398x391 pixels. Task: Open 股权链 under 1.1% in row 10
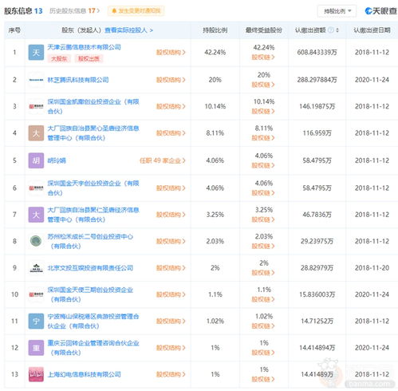tap(263, 299)
